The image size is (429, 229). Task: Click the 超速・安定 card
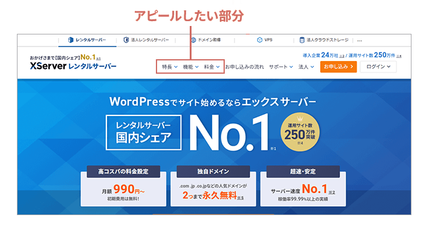click(x=303, y=186)
